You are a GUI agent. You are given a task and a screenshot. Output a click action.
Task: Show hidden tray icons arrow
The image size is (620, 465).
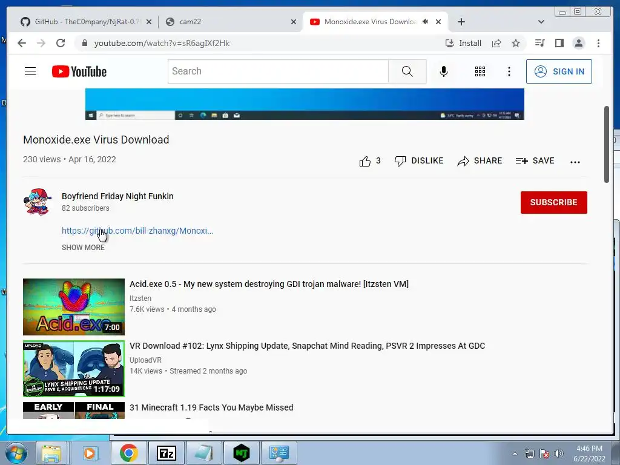coord(515,453)
